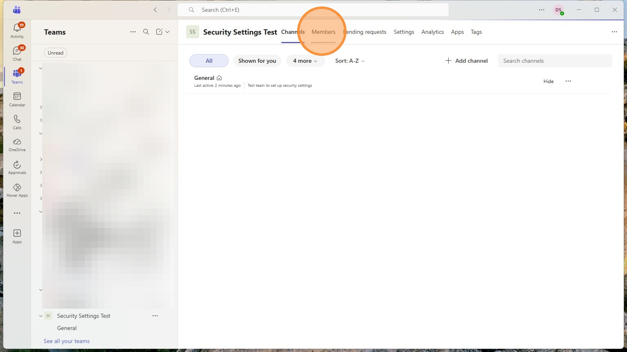Search the teams list with the magnifier icon

(x=146, y=32)
